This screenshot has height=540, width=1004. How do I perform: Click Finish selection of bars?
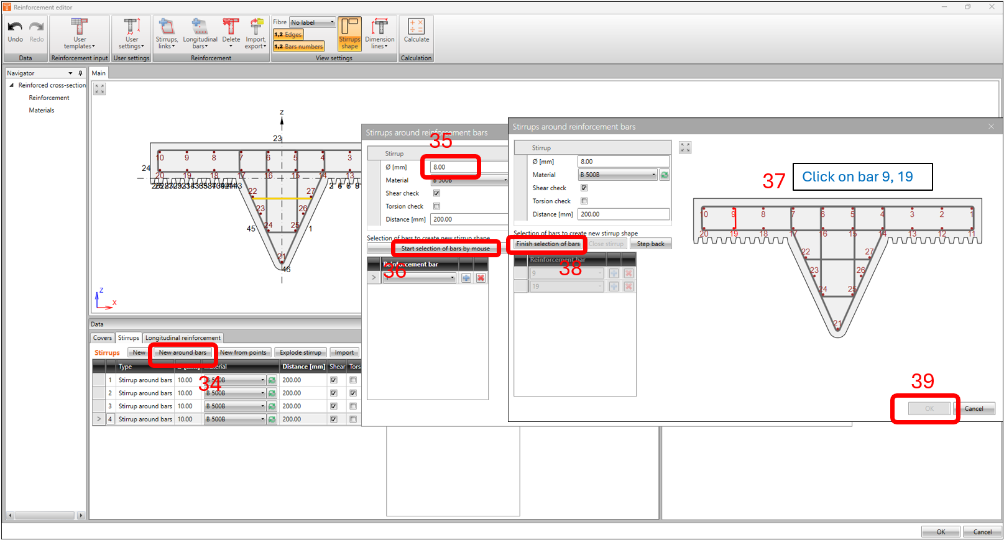548,244
